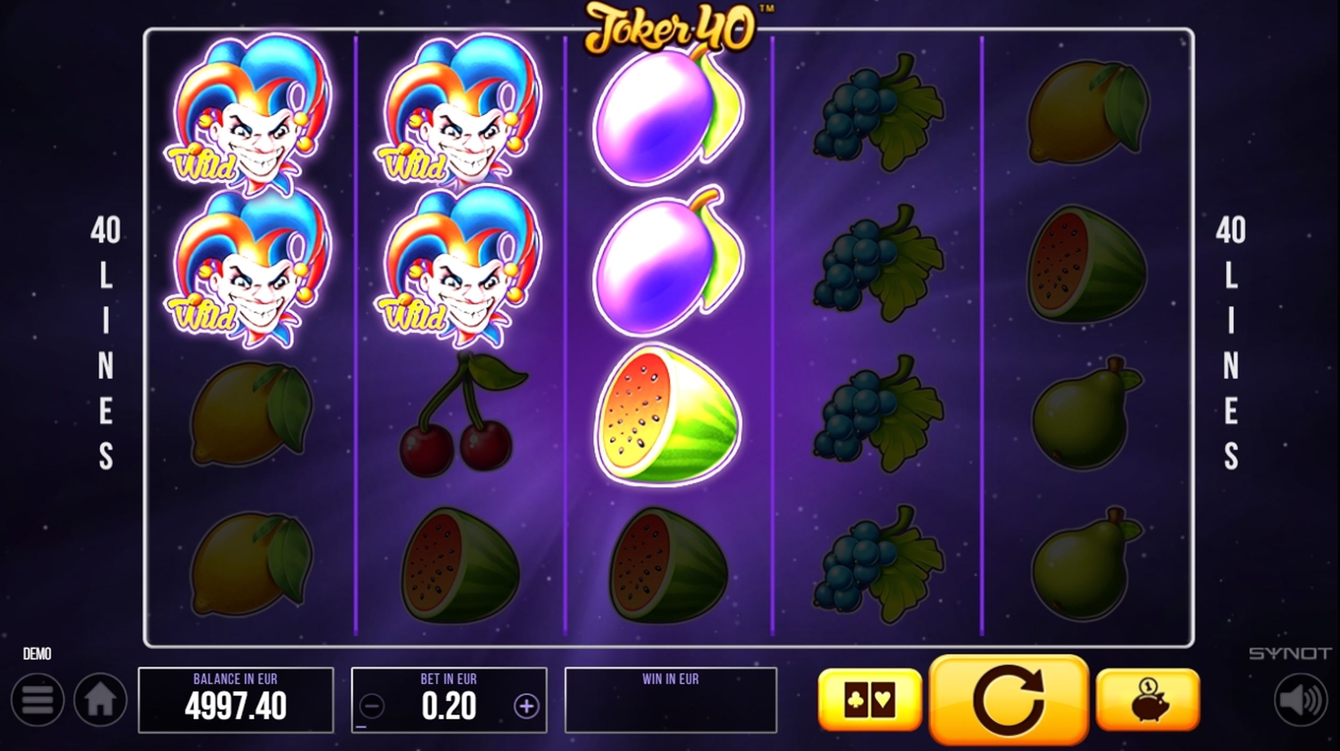Go to the home lobby icon
The height and width of the screenshot is (751, 1340).
pos(100,699)
